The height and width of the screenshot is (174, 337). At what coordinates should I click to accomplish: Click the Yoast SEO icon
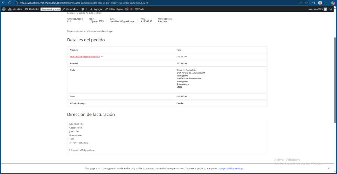[127, 9]
